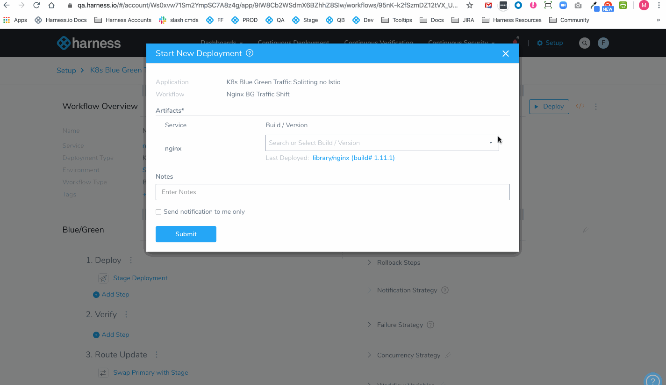Screen dimensions: 666x385
Task: Expand Failure Strategy section
Action: (395, 325)
